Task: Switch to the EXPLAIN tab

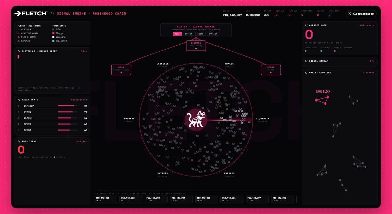Action: (213, 34)
